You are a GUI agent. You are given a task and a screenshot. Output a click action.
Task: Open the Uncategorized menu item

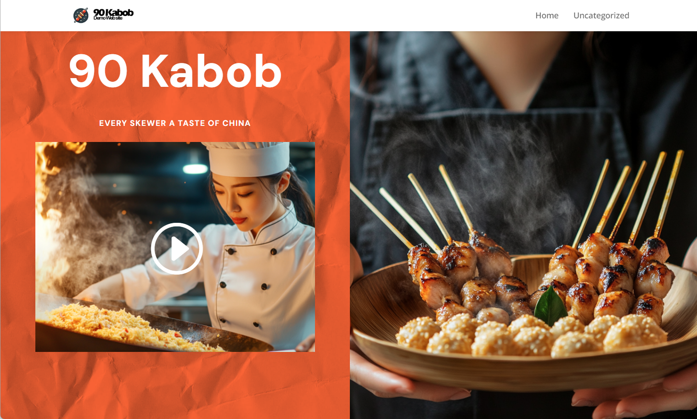601,16
